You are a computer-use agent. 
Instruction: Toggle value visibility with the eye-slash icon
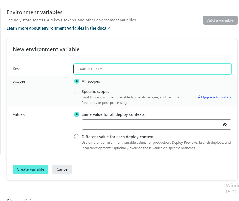(225, 124)
